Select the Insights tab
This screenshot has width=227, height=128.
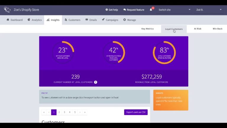(x=53, y=20)
